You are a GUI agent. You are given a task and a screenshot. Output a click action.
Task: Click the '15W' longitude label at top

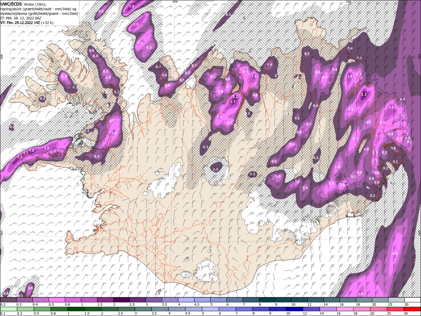(x=349, y=2)
